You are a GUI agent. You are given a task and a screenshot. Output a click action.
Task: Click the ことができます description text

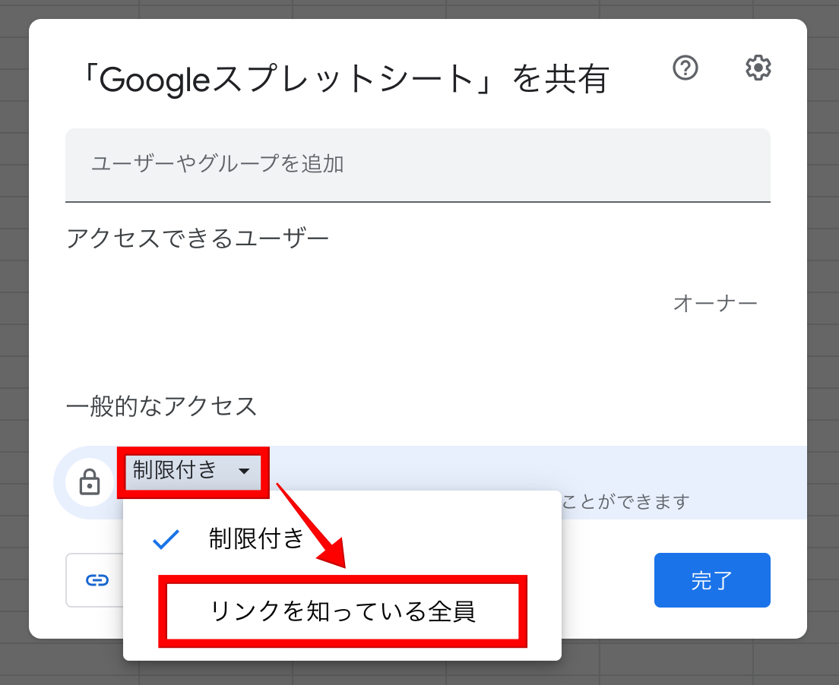pos(625,501)
